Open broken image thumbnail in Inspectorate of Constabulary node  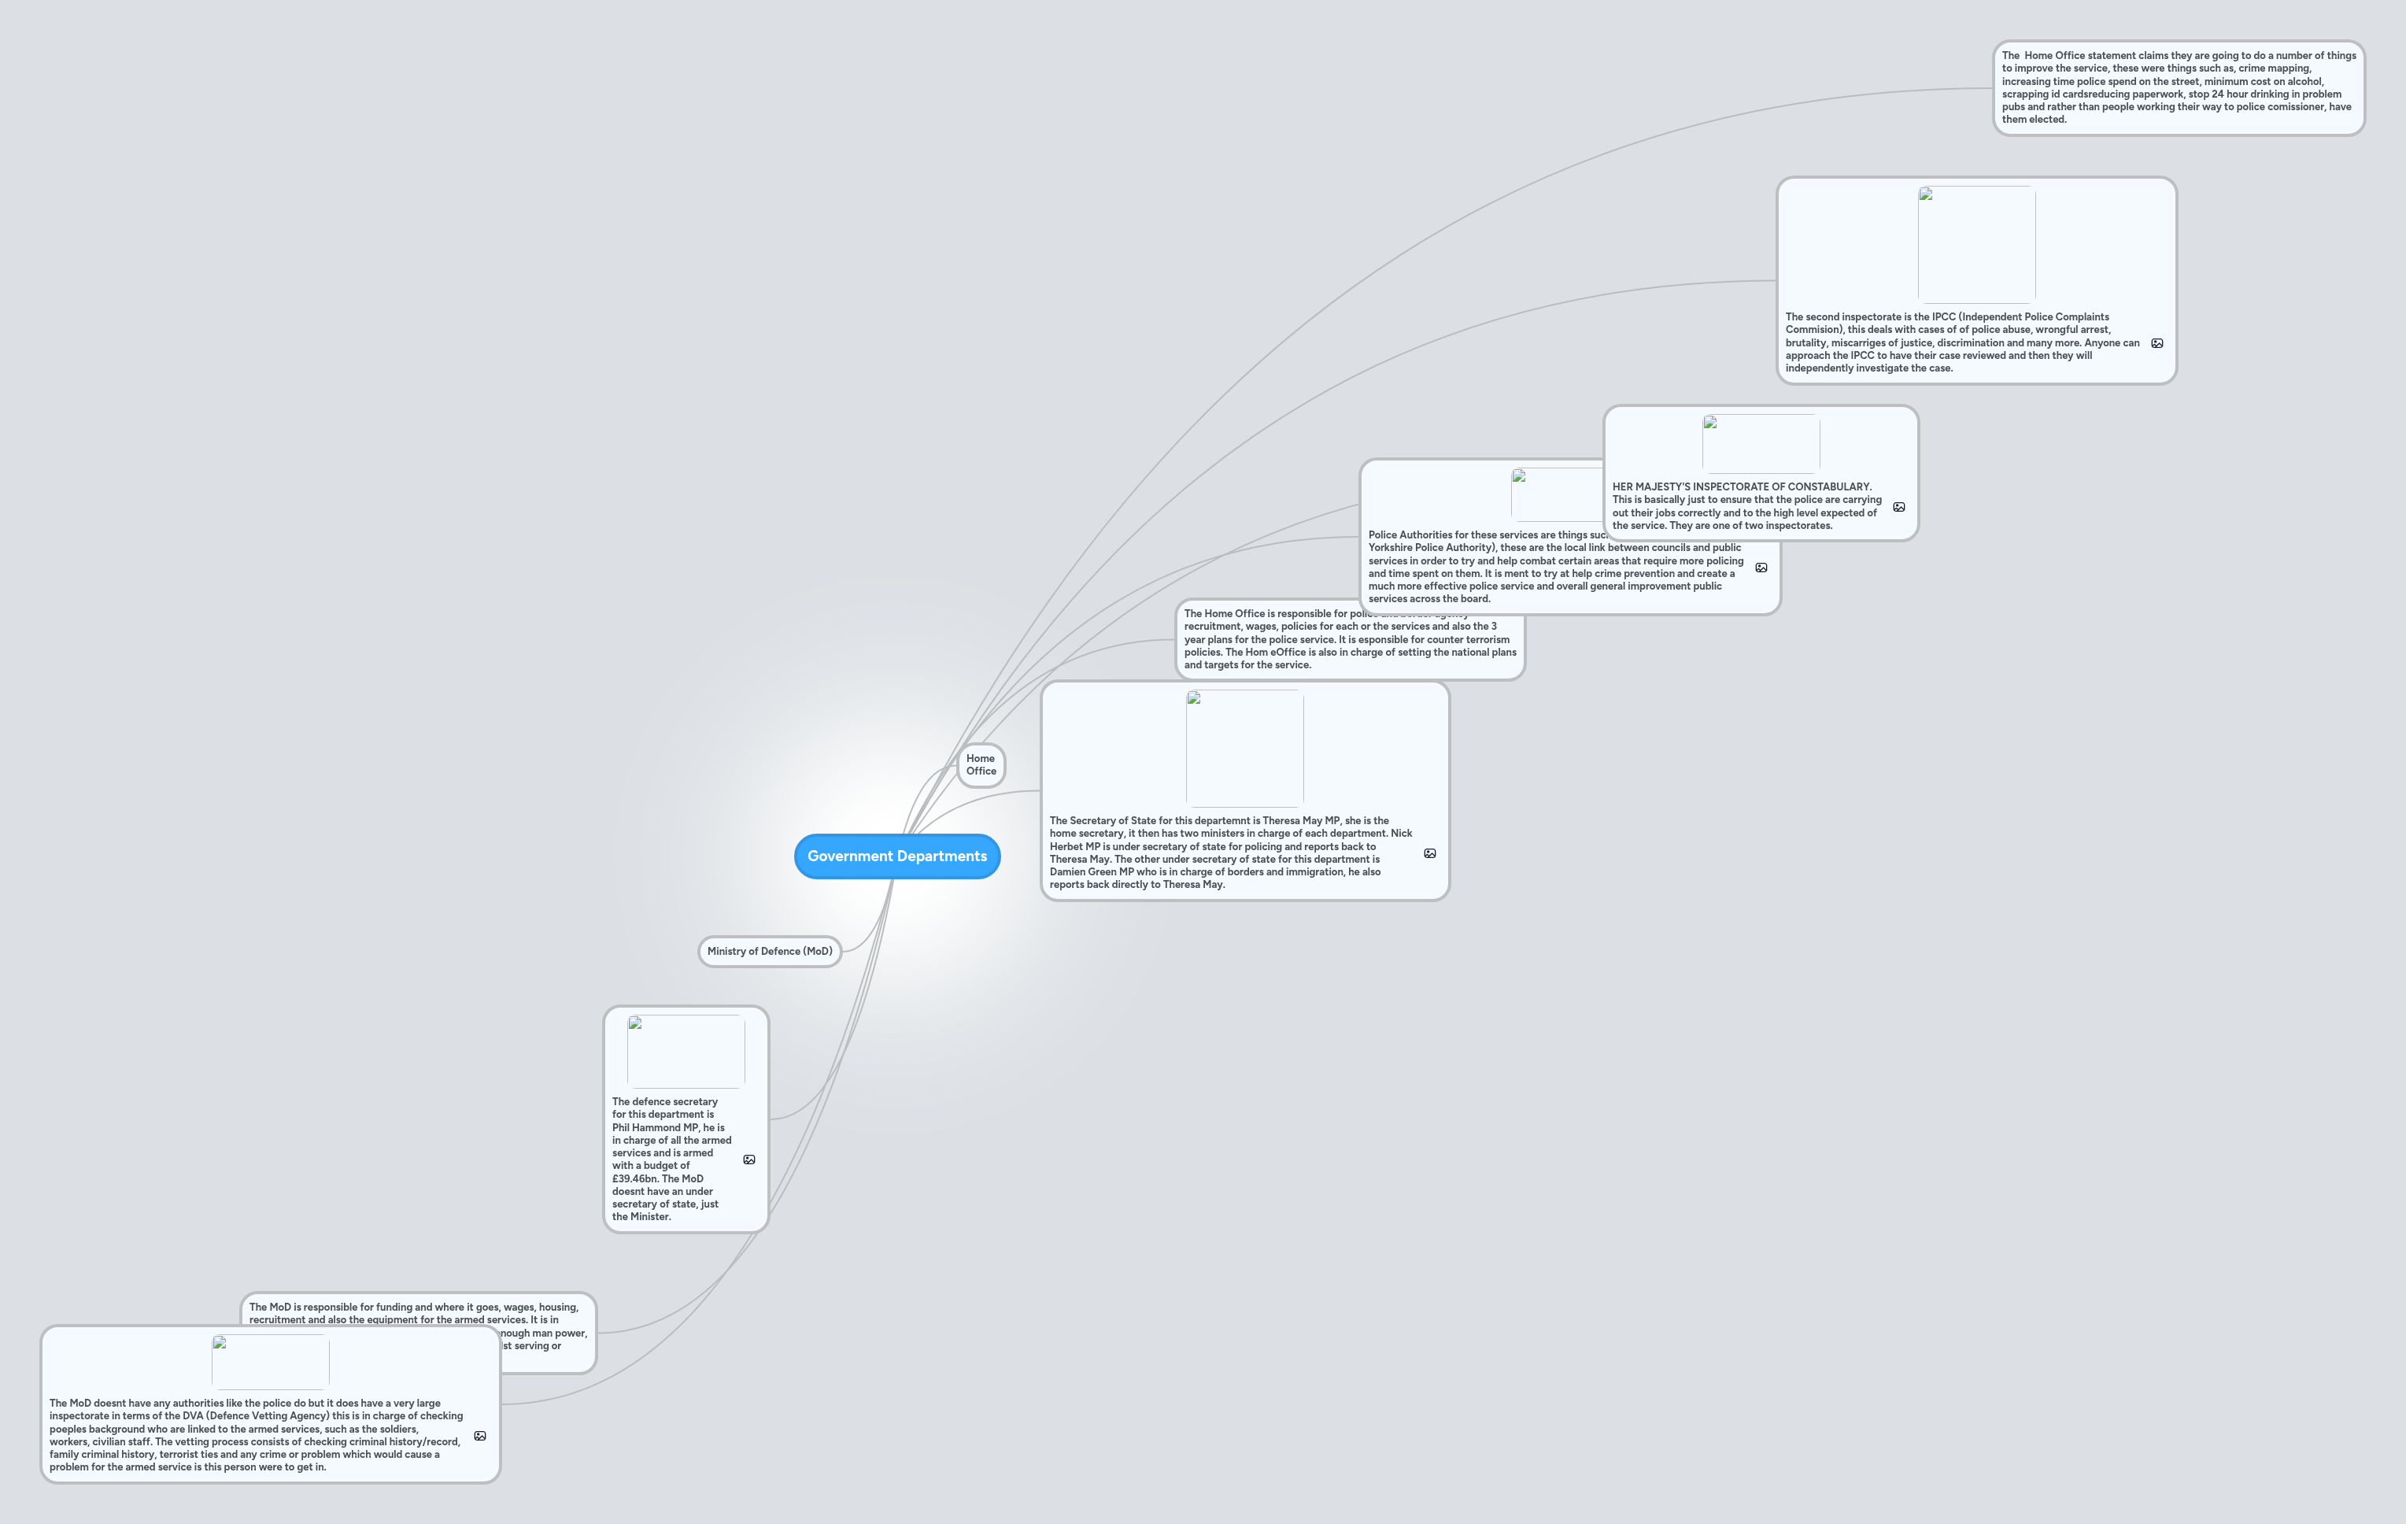coord(1761,444)
